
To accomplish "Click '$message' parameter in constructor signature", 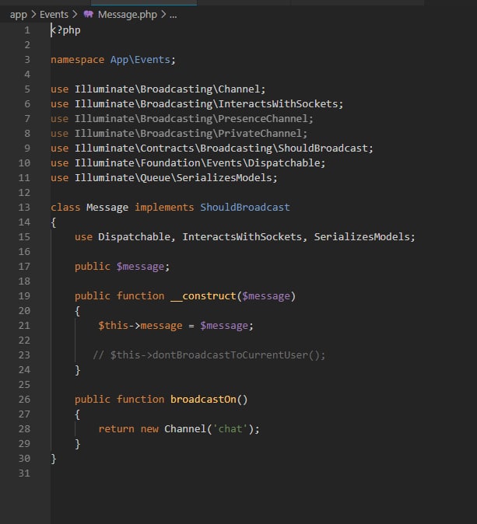I will 266,296.
